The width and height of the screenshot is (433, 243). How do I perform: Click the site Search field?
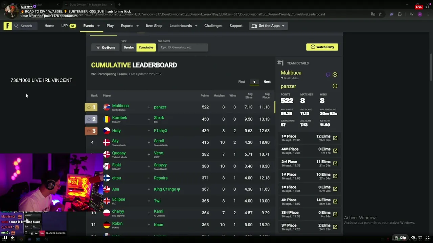(24, 26)
